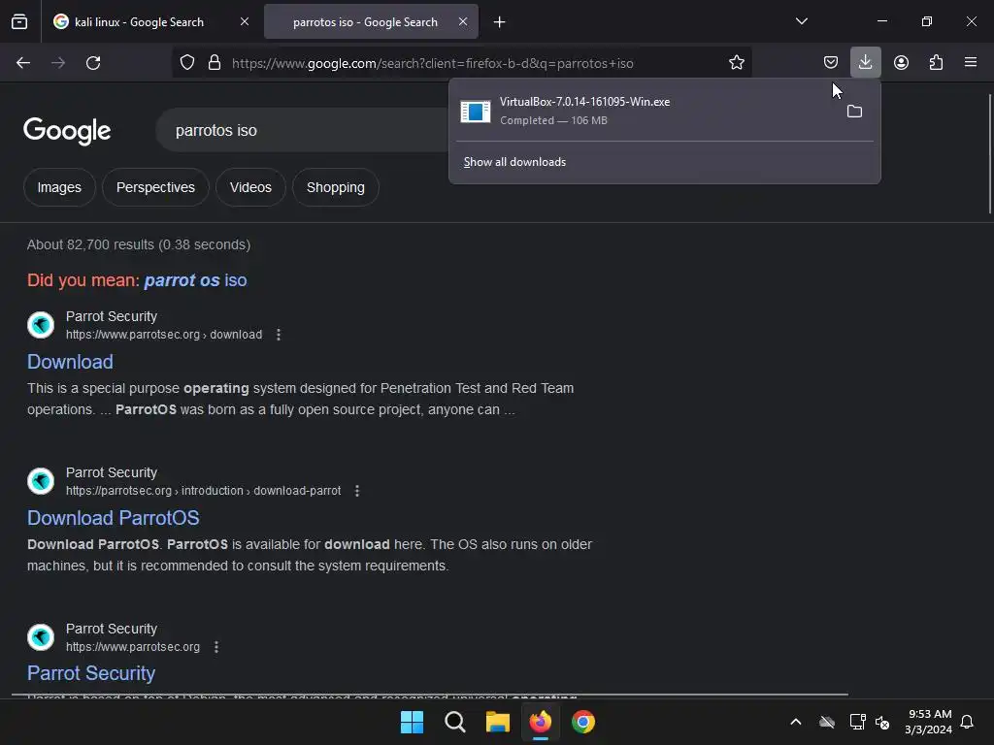994x745 pixels.
Task: Click Parrot Security favicon of Download ParrotOS result
Action: 41,481
